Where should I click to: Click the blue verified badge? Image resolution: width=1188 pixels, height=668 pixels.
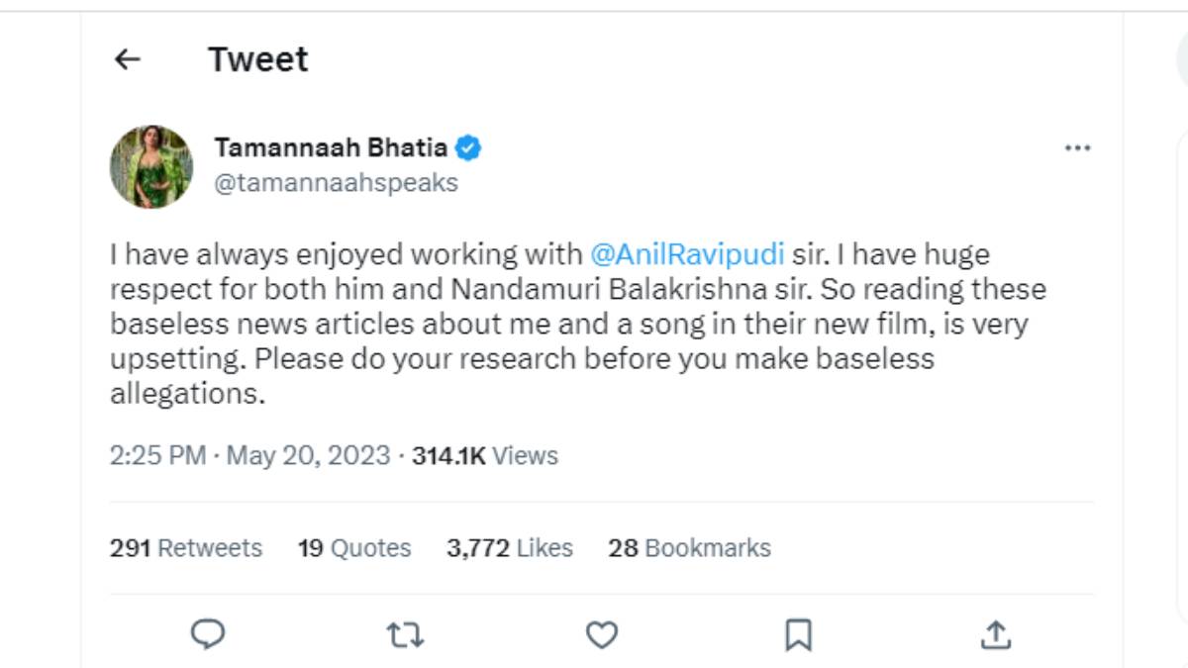(x=467, y=146)
